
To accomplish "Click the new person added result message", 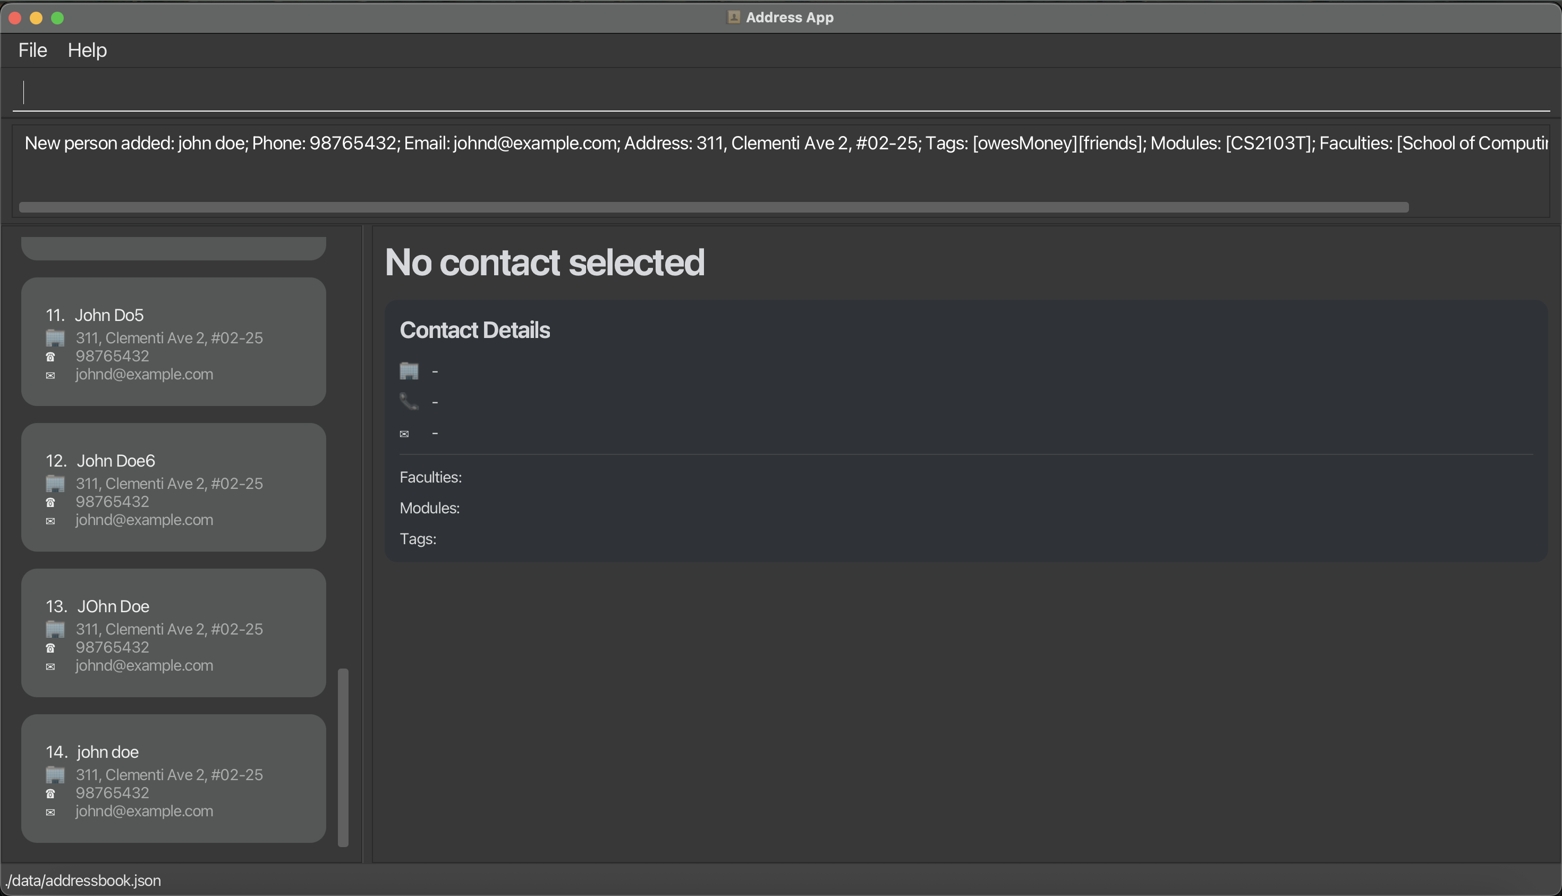I will click(782, 143).
